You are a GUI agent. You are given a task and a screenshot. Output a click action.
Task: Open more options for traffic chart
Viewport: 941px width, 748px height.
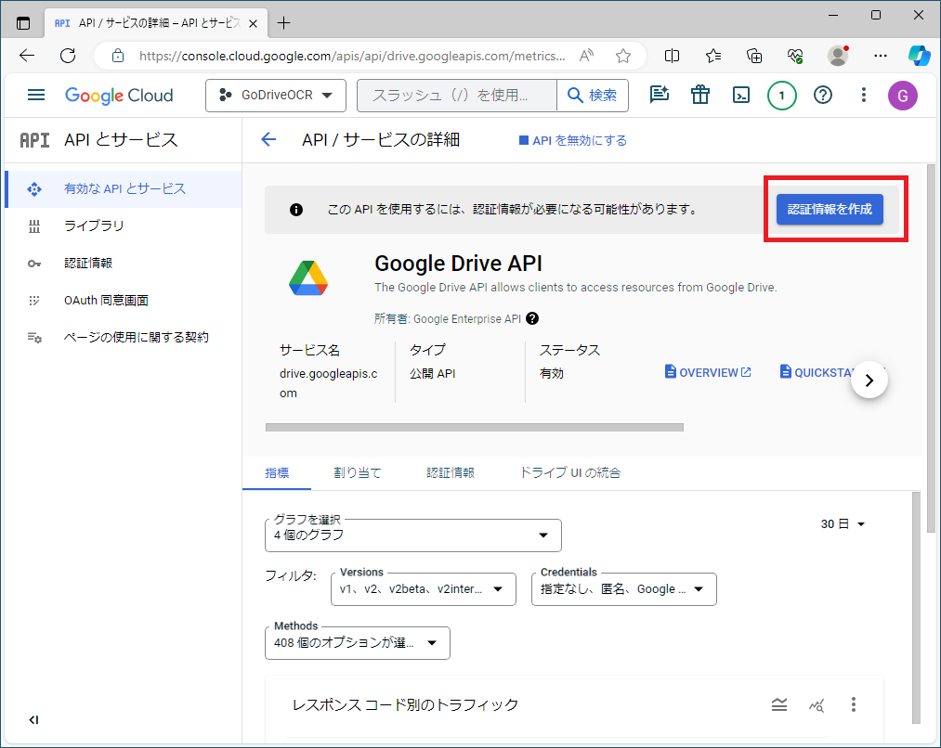853,704
